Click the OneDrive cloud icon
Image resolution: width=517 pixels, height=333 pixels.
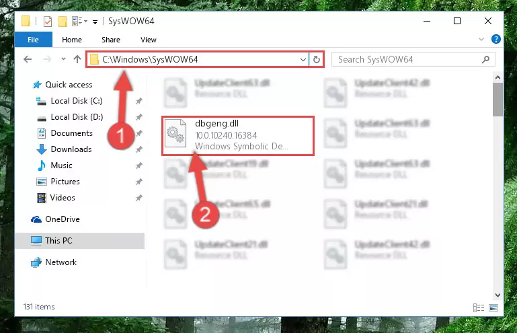click(x=36, y=219)
